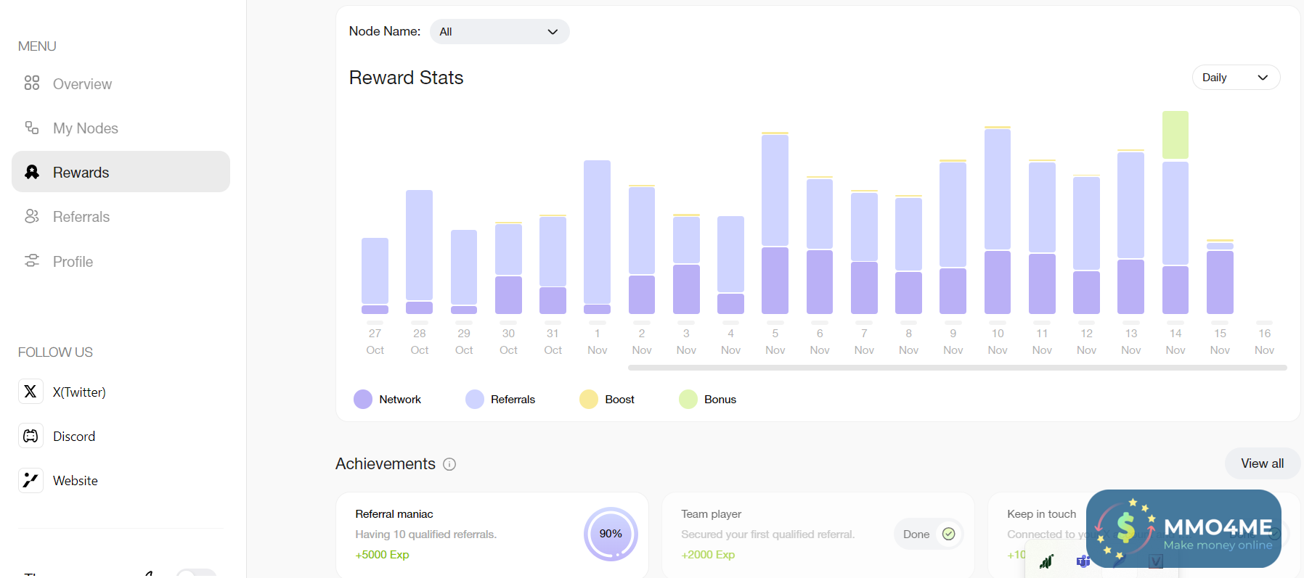1304x578 pixels.
Task: Toggle the Referrals legend series
Action: (500, 400)
